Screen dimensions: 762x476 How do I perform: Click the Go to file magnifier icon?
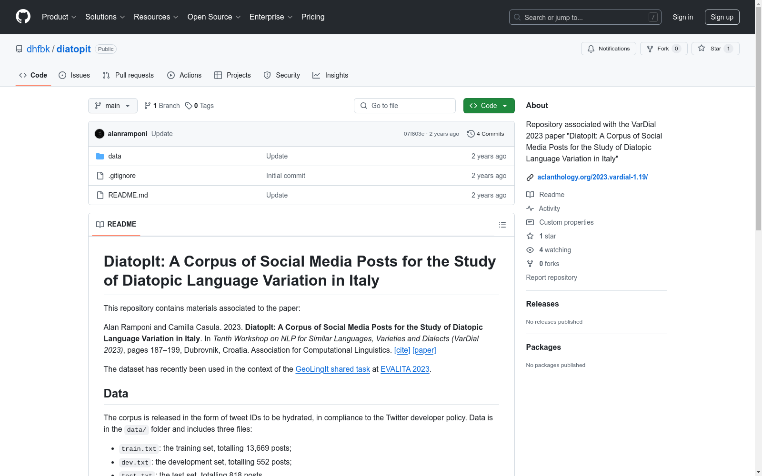(x=364, y=106)
